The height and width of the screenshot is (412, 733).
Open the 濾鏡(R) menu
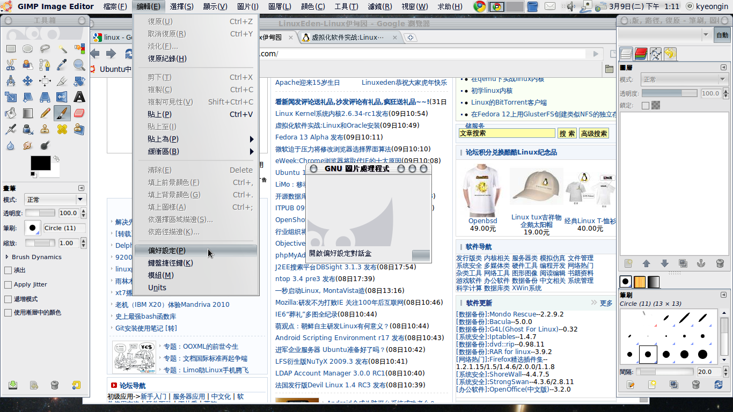(x=380, y=6)
